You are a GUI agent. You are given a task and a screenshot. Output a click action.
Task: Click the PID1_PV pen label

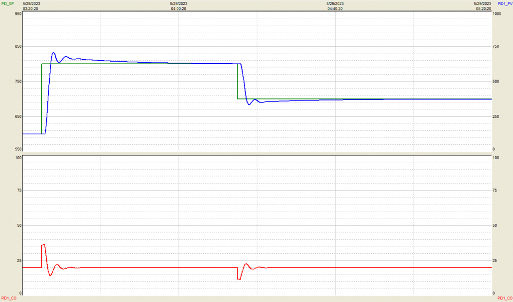coord(505,3)
